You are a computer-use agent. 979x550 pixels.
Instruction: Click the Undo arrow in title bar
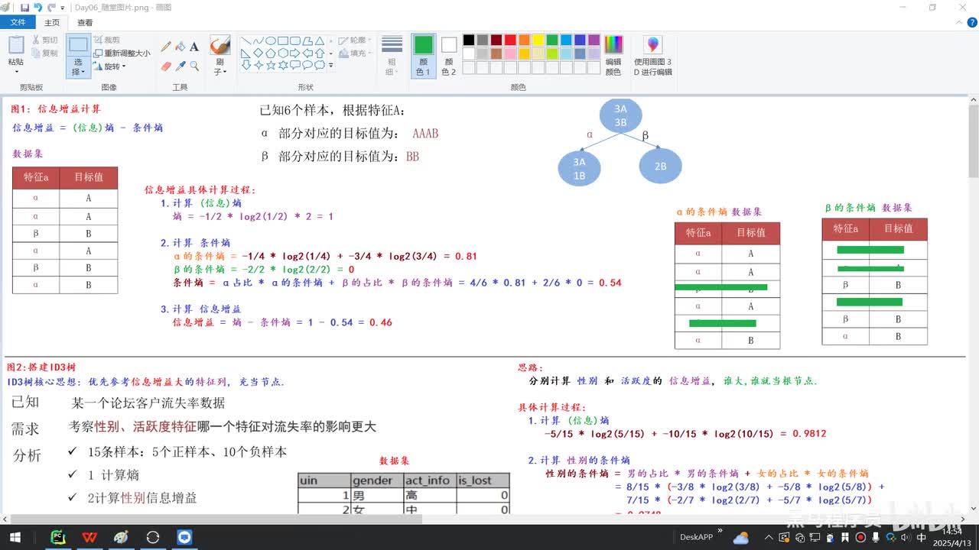37,8
